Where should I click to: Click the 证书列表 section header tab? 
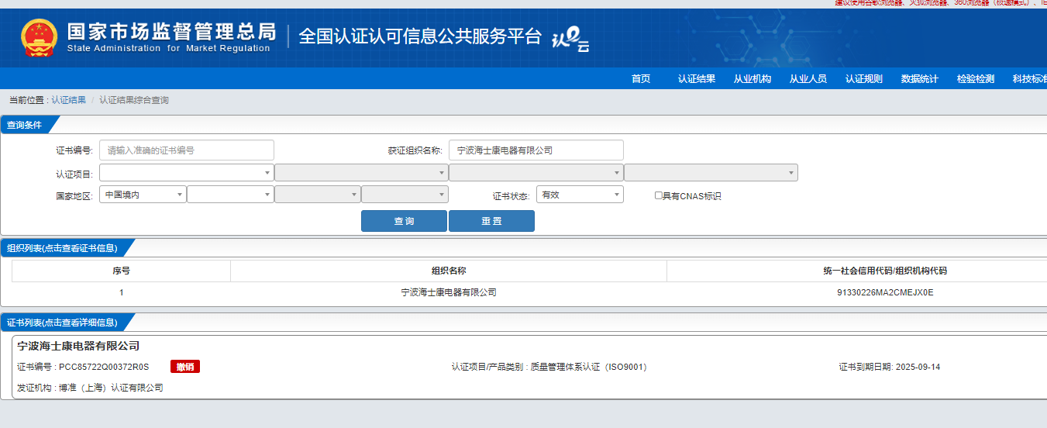point(63,323)
